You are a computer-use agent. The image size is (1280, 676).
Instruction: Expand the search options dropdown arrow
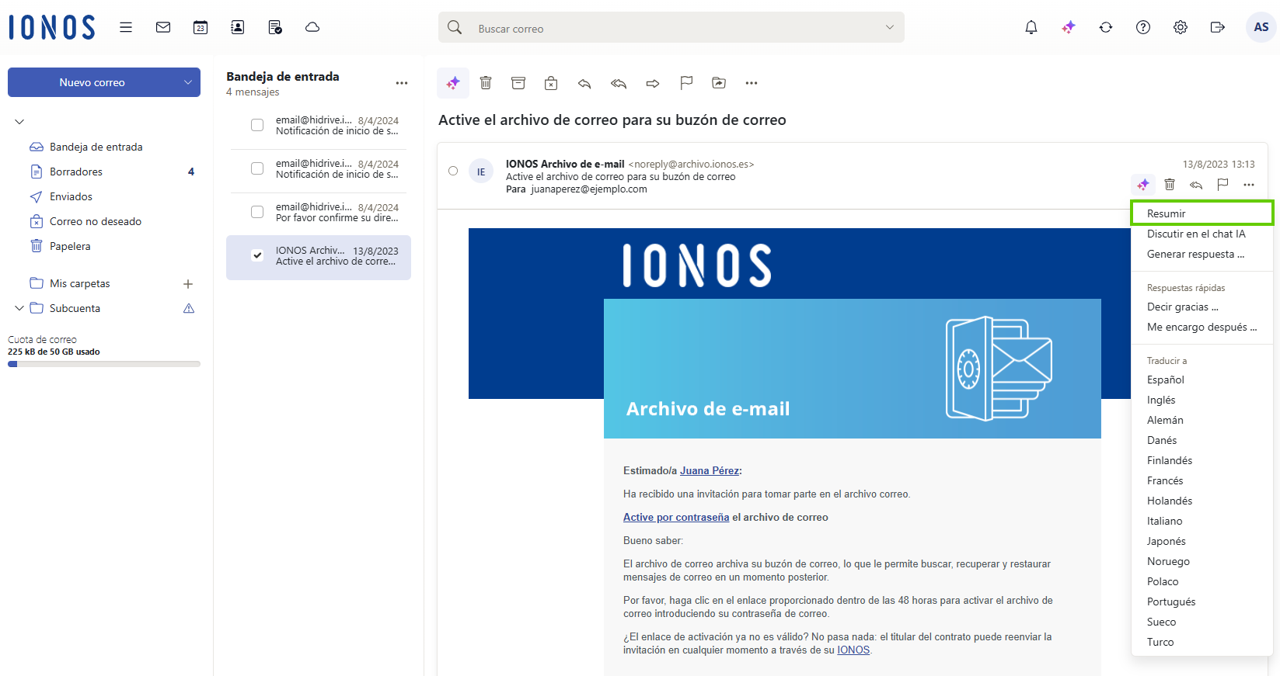click(x=890, y=27)
